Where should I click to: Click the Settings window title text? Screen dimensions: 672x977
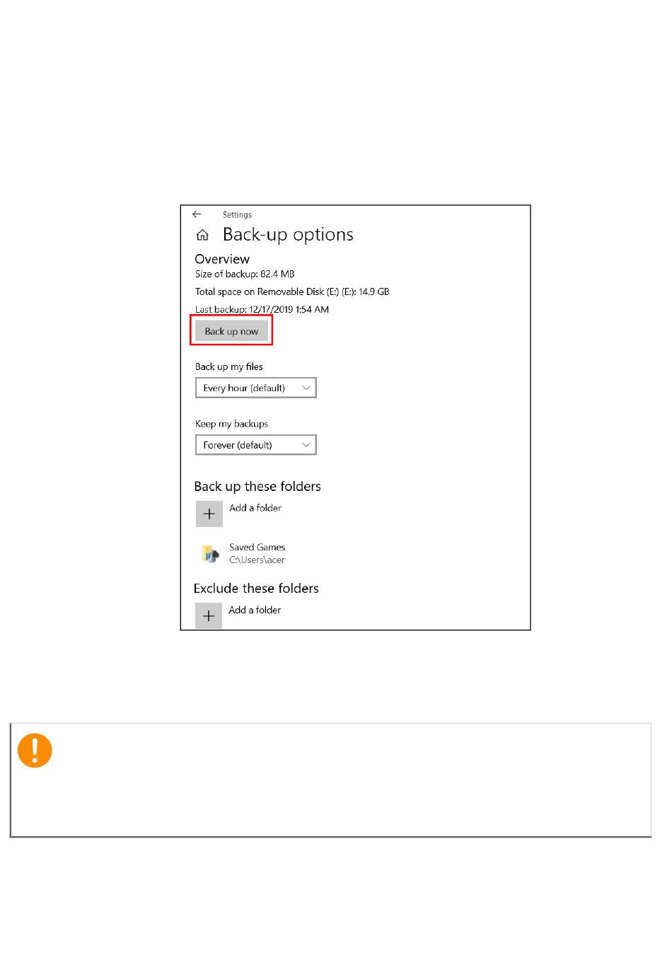coord(237,215)
